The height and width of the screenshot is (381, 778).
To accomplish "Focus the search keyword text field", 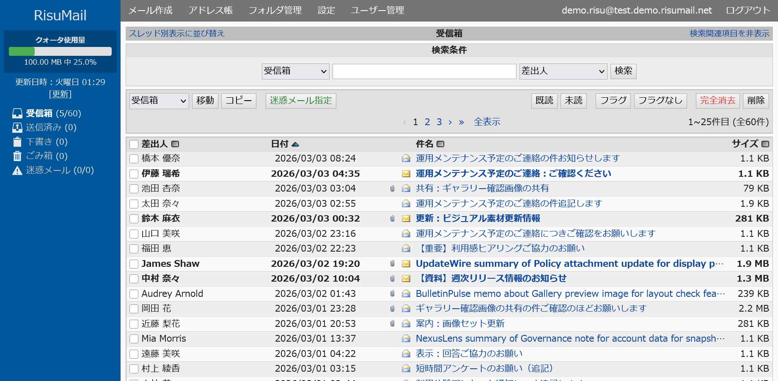I will (x=424, y=71).
